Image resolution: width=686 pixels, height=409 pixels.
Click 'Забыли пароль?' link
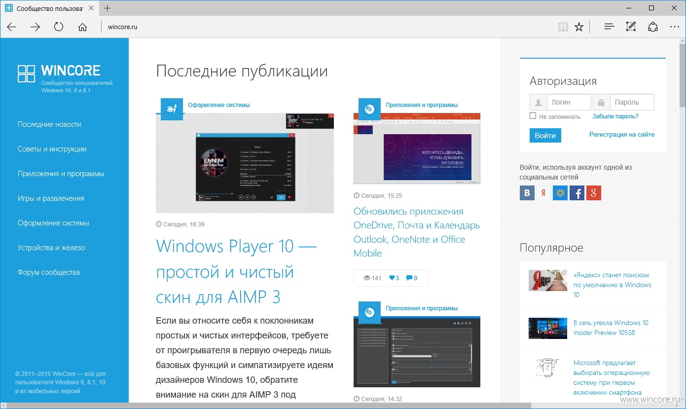point(615,116)
